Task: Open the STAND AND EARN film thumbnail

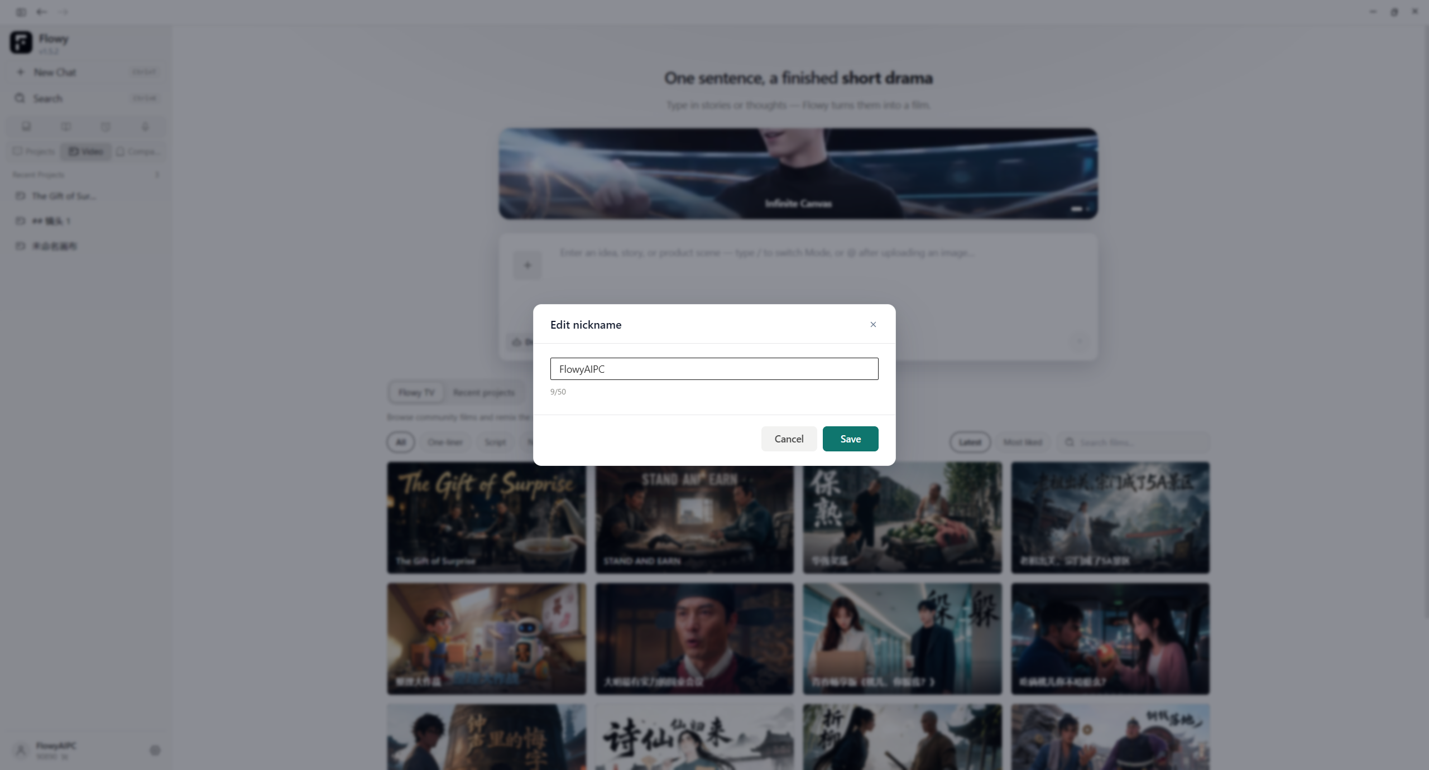Action: click(x=694, y=517)
